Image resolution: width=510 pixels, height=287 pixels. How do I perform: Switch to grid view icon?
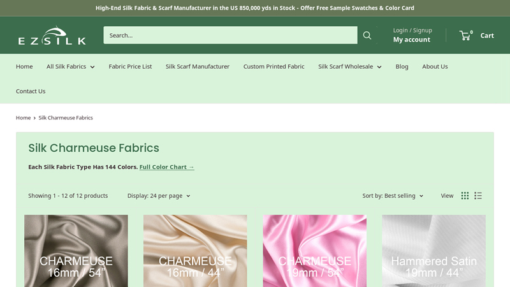[x=465, y=196]
